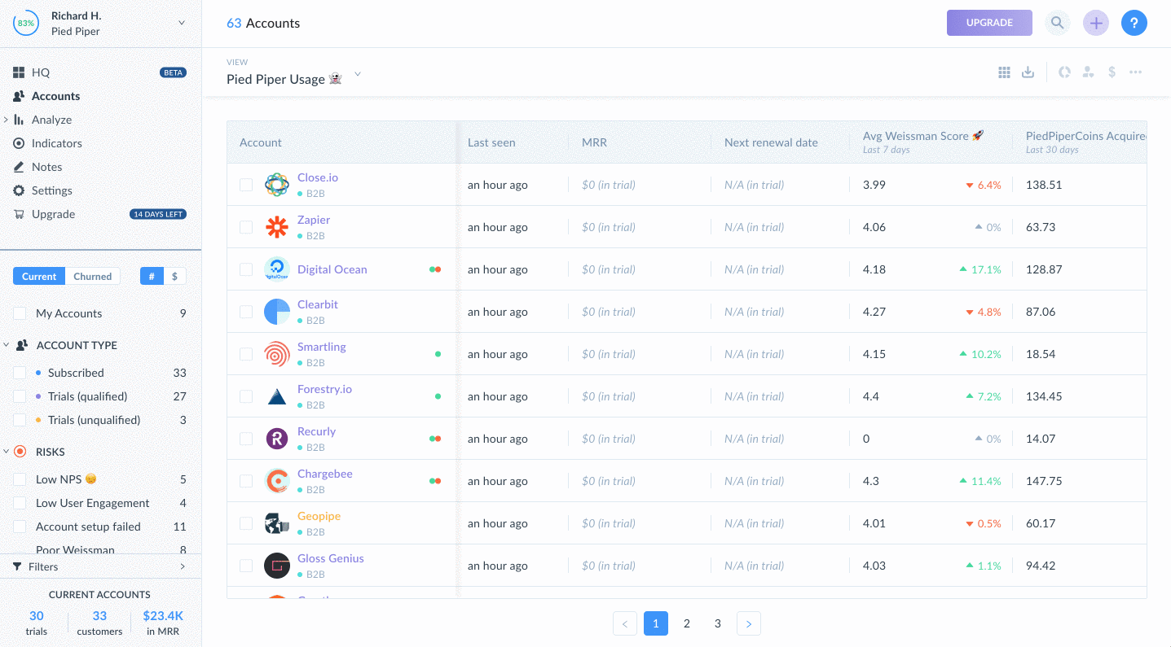1171x647 pixels.
Task: Collapse the RISKS section
Action: click(x=7, y=452)
